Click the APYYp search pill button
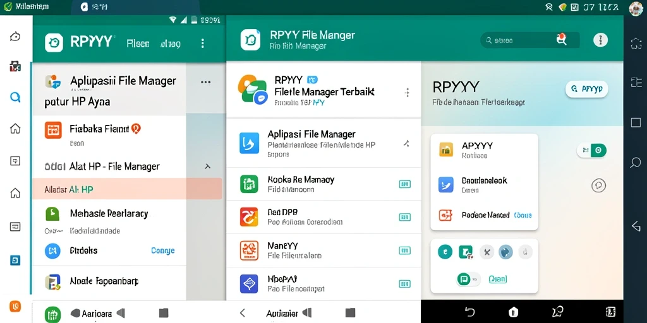The width and height of the screenshot is (647, 323). [x=586, y=88]
